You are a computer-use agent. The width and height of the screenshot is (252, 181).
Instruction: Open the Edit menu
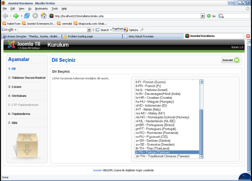coord(13,9)
